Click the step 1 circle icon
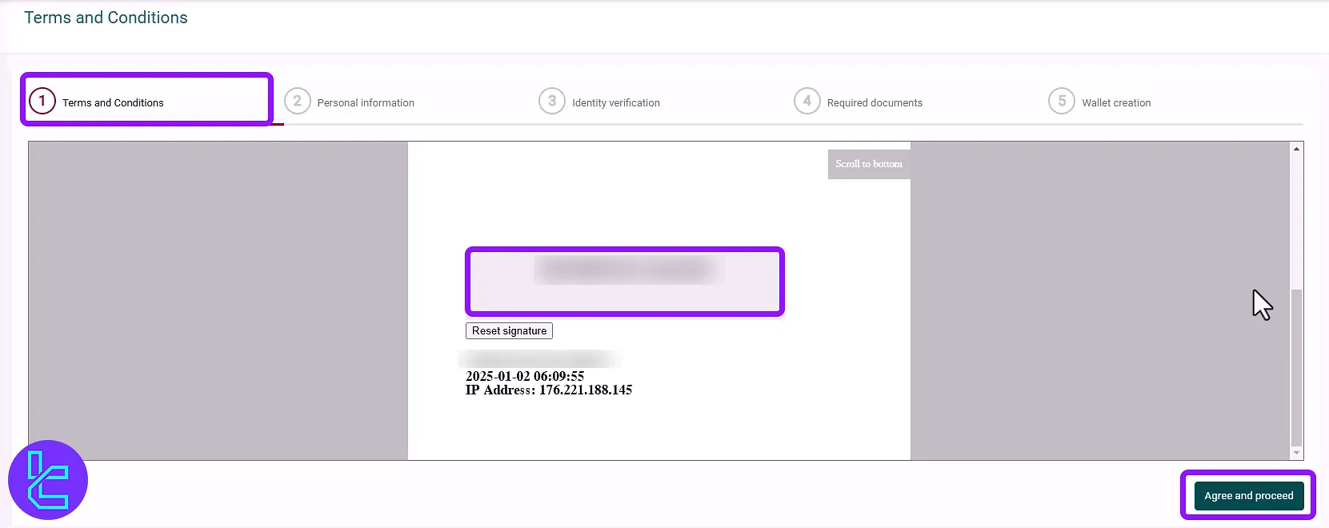Screen dimensions: 1329x528 coord(42,101)
